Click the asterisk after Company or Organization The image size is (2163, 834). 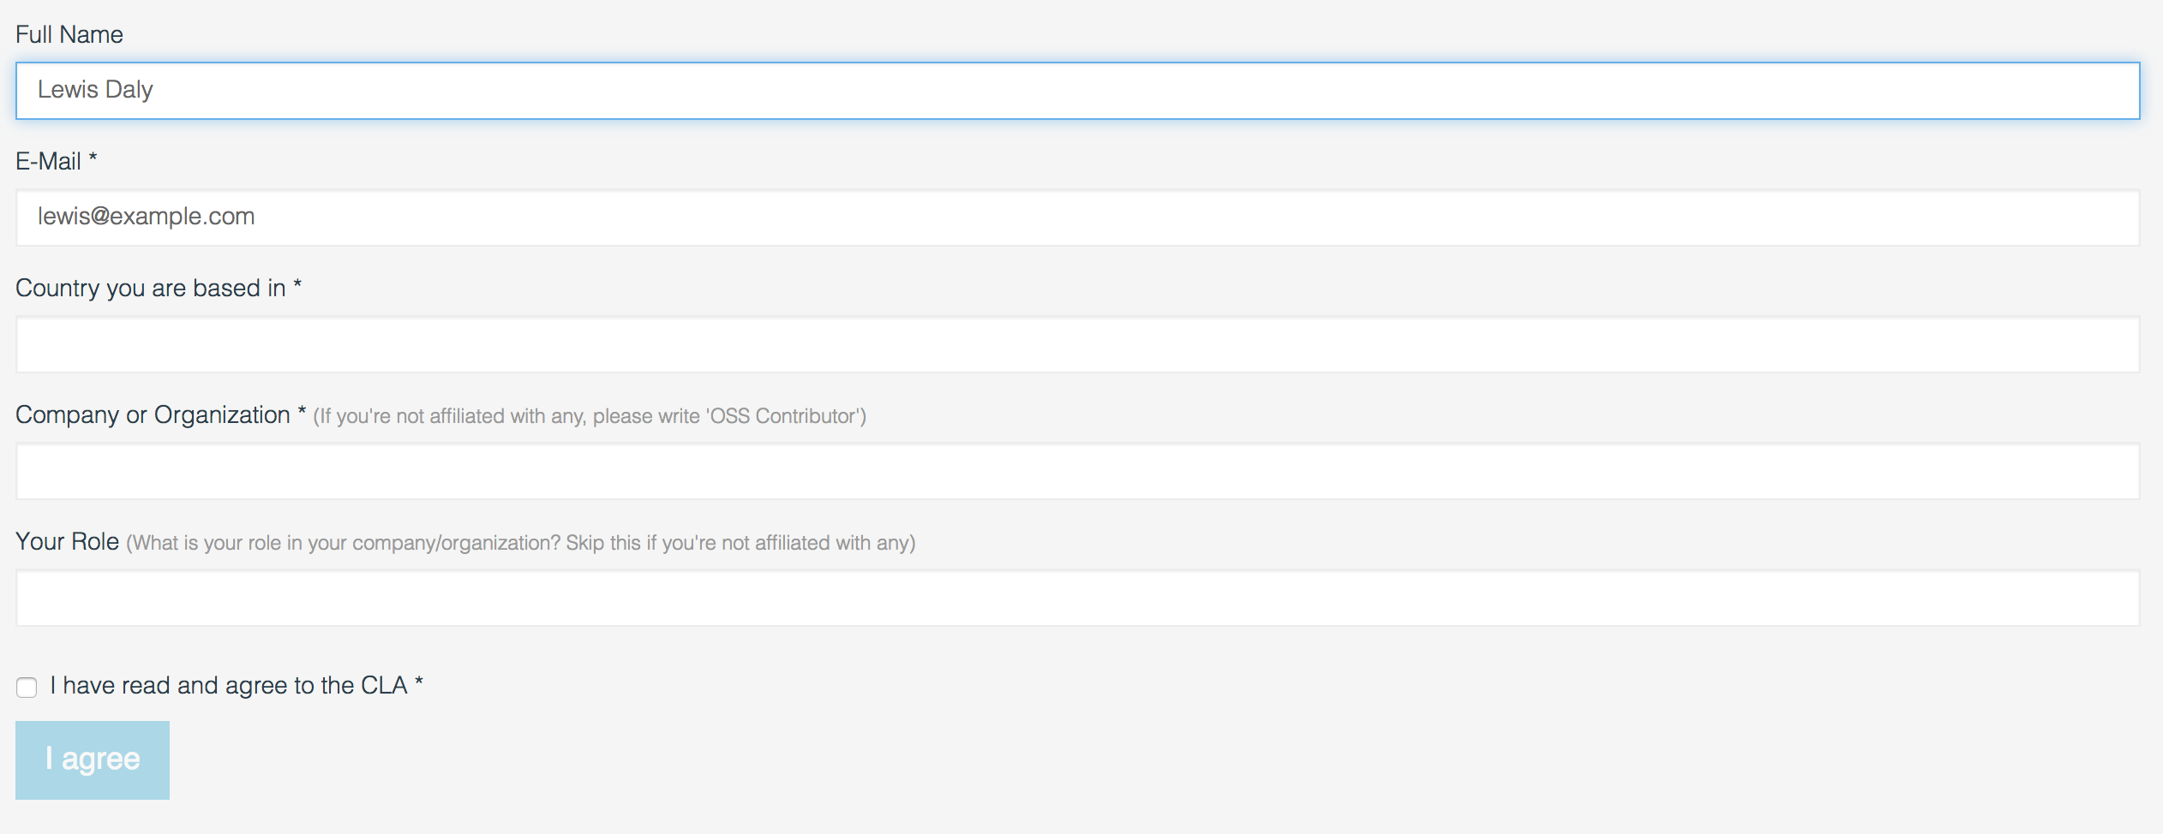click(302, 413)
